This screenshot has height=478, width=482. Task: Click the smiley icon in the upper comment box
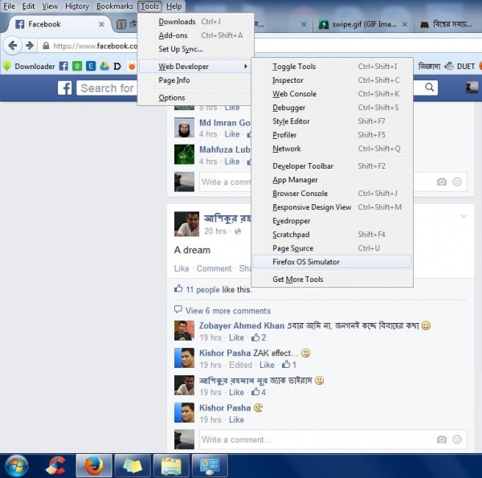(457, 182)
